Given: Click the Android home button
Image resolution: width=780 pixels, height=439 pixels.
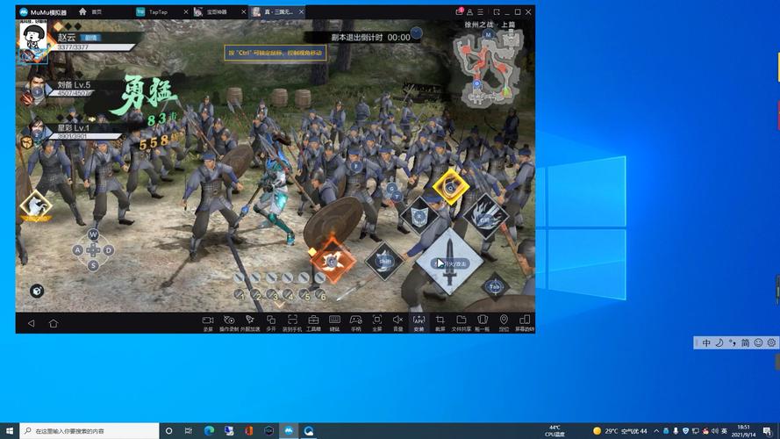Looking at the screenshot, I should pos(54,323).
